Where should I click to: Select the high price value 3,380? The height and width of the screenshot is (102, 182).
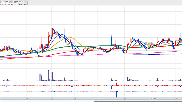[x=9, y=4]
